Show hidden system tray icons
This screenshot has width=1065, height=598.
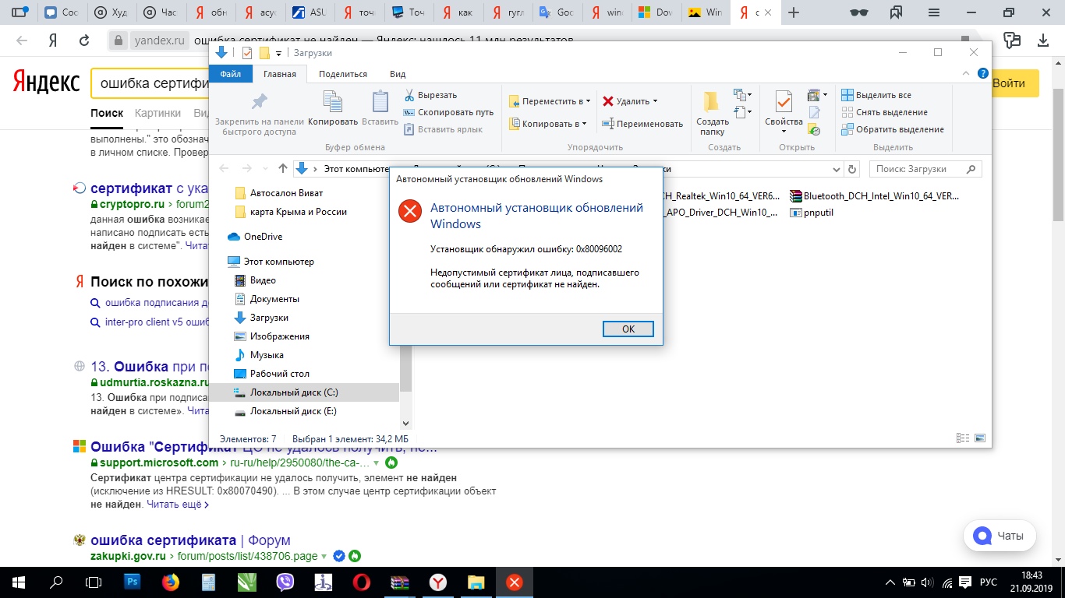[890, 582]
